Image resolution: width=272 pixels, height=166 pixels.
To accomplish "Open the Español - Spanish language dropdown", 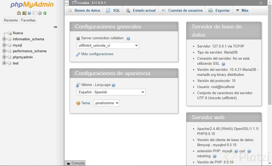I will tap(111, 92).
